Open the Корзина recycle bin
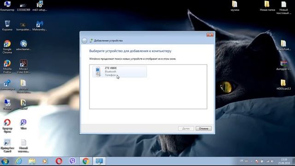 pyautogui.click(x=7, y=26)
